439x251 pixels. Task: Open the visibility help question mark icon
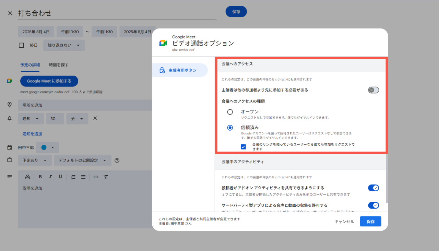pos(117,160)
